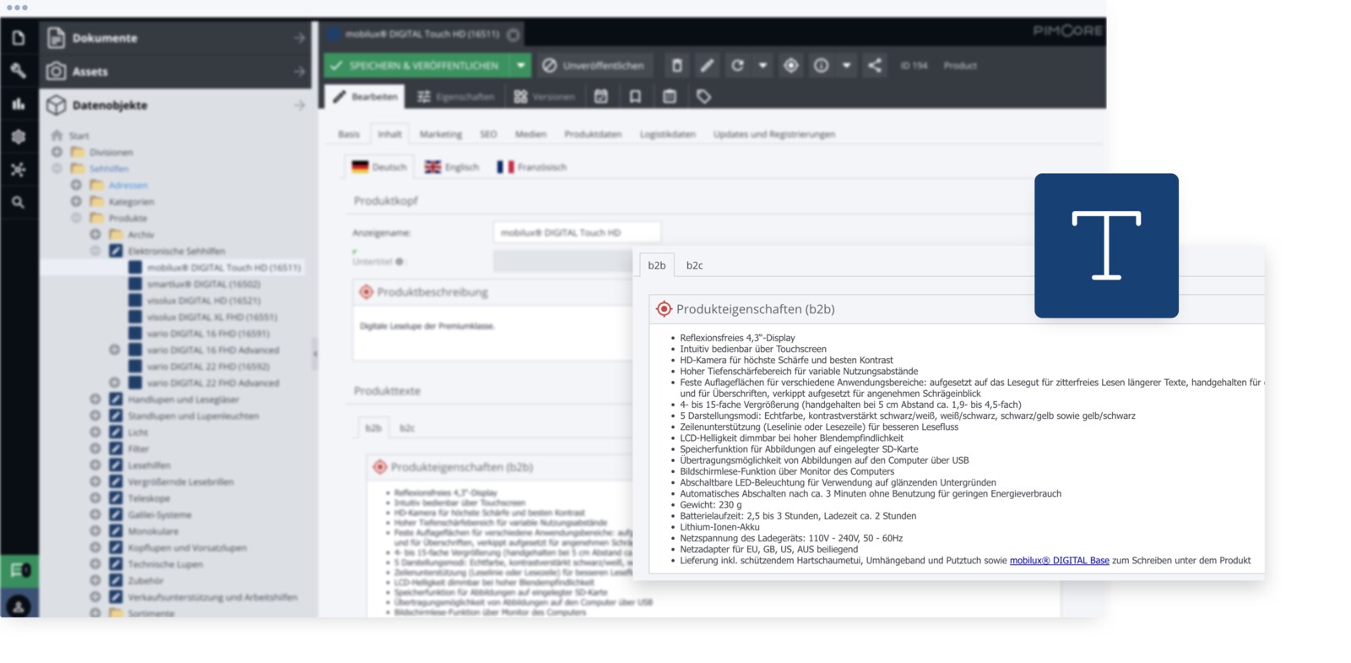Screen dimensions: 1351x663
Task: Expand the Assets panel arrow
Action: (x=299, y=71)
